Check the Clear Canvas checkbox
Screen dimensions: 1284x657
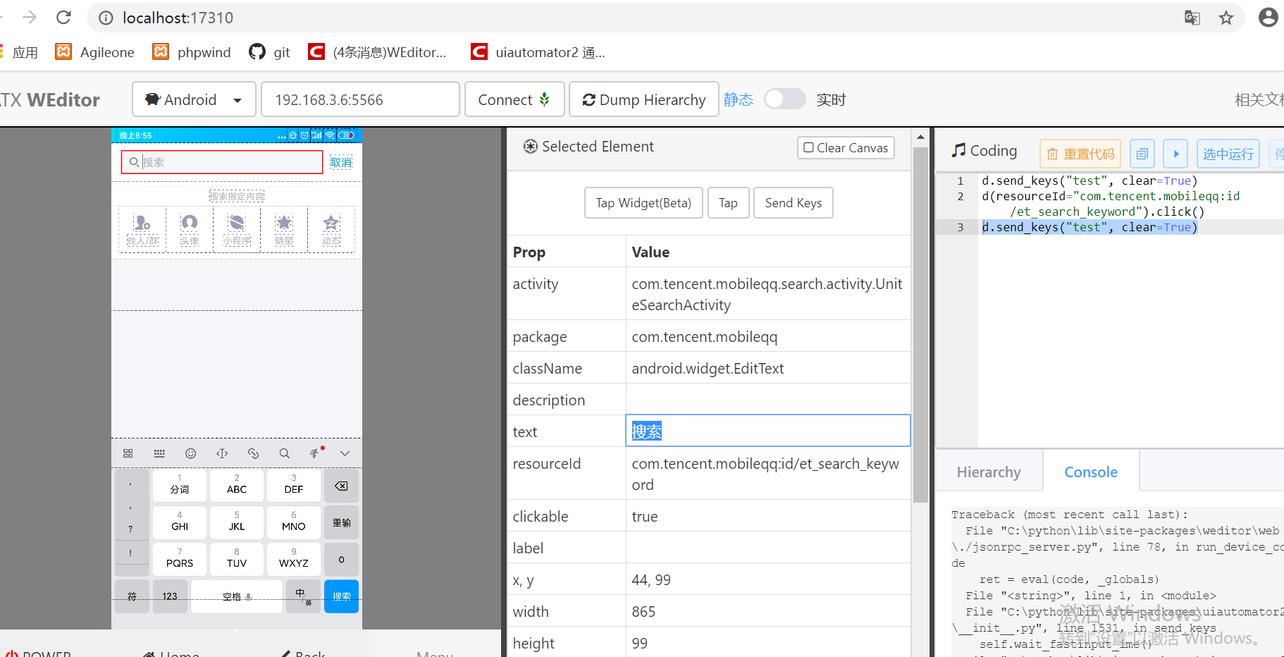click(809, 147)
